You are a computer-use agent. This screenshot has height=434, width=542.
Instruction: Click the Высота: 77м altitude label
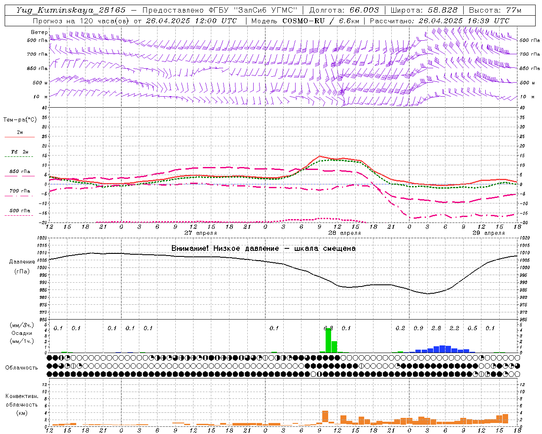coord(495,10)
